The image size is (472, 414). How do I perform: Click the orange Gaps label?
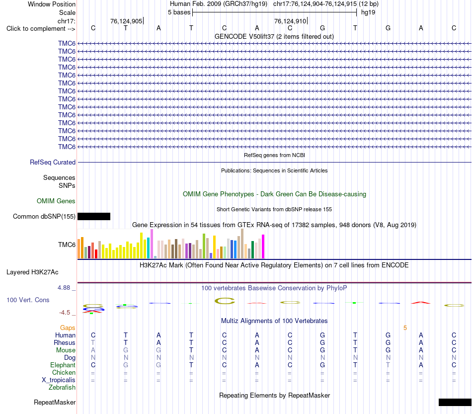click(x=68, y=328)
